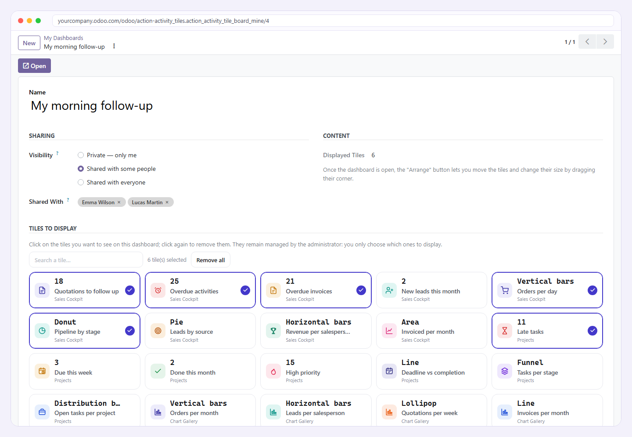Click the Open tasks per project briefcase icon
This screenshot has height=437, width=632.
42,412
